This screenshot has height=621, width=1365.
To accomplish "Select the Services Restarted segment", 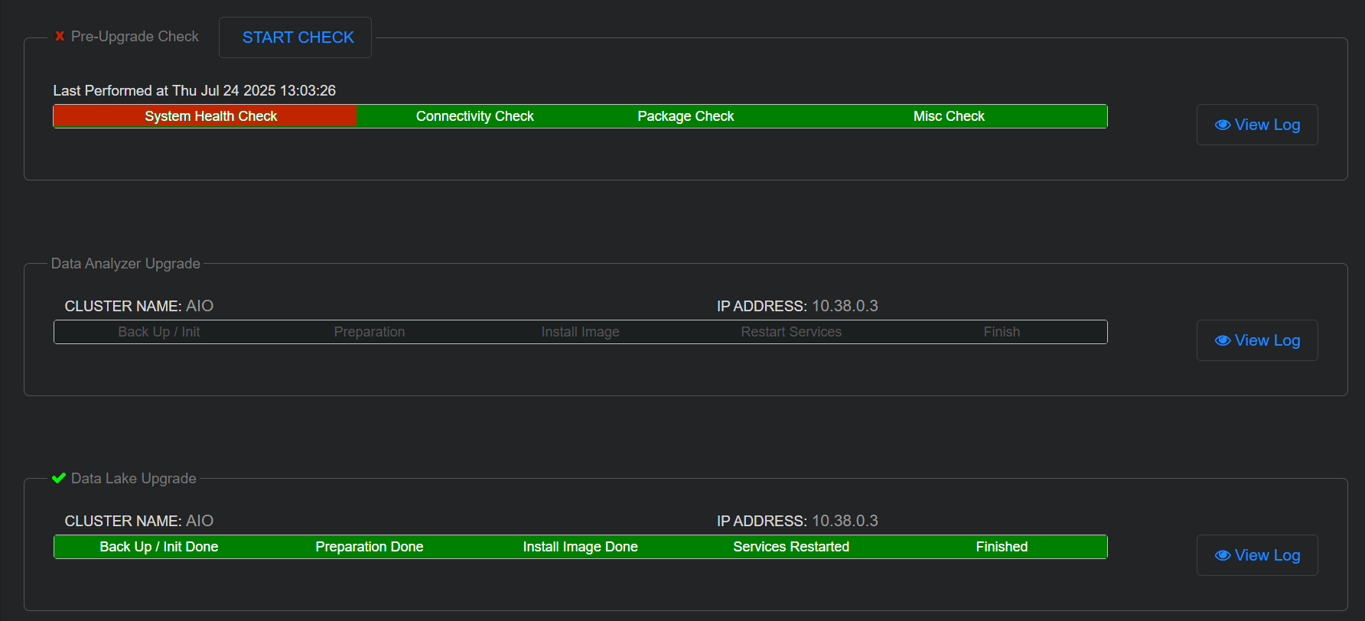I will tap(791, 547).
